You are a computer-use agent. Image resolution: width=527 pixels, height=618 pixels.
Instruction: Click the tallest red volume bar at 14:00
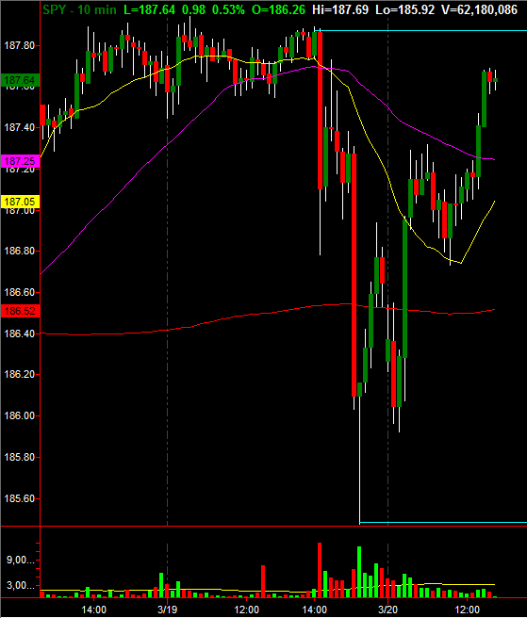point(320,570)
